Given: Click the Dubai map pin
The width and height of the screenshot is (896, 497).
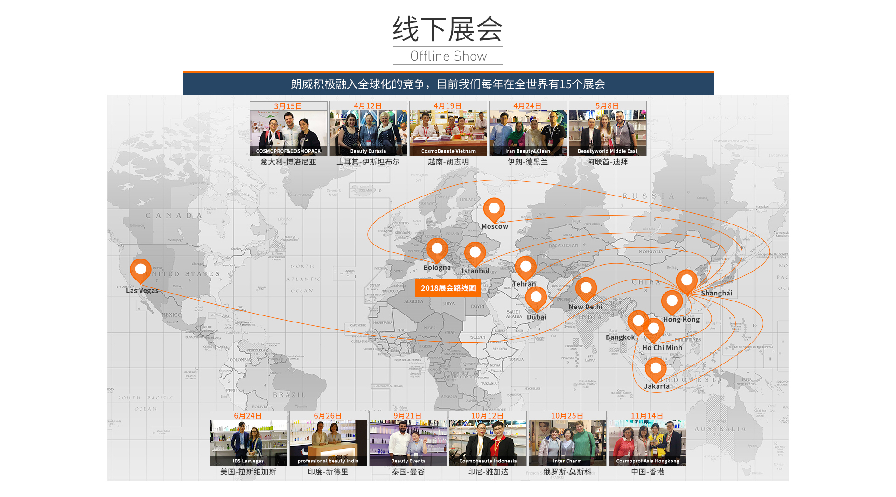Looking at the screenshot, I should coord(536,297).
